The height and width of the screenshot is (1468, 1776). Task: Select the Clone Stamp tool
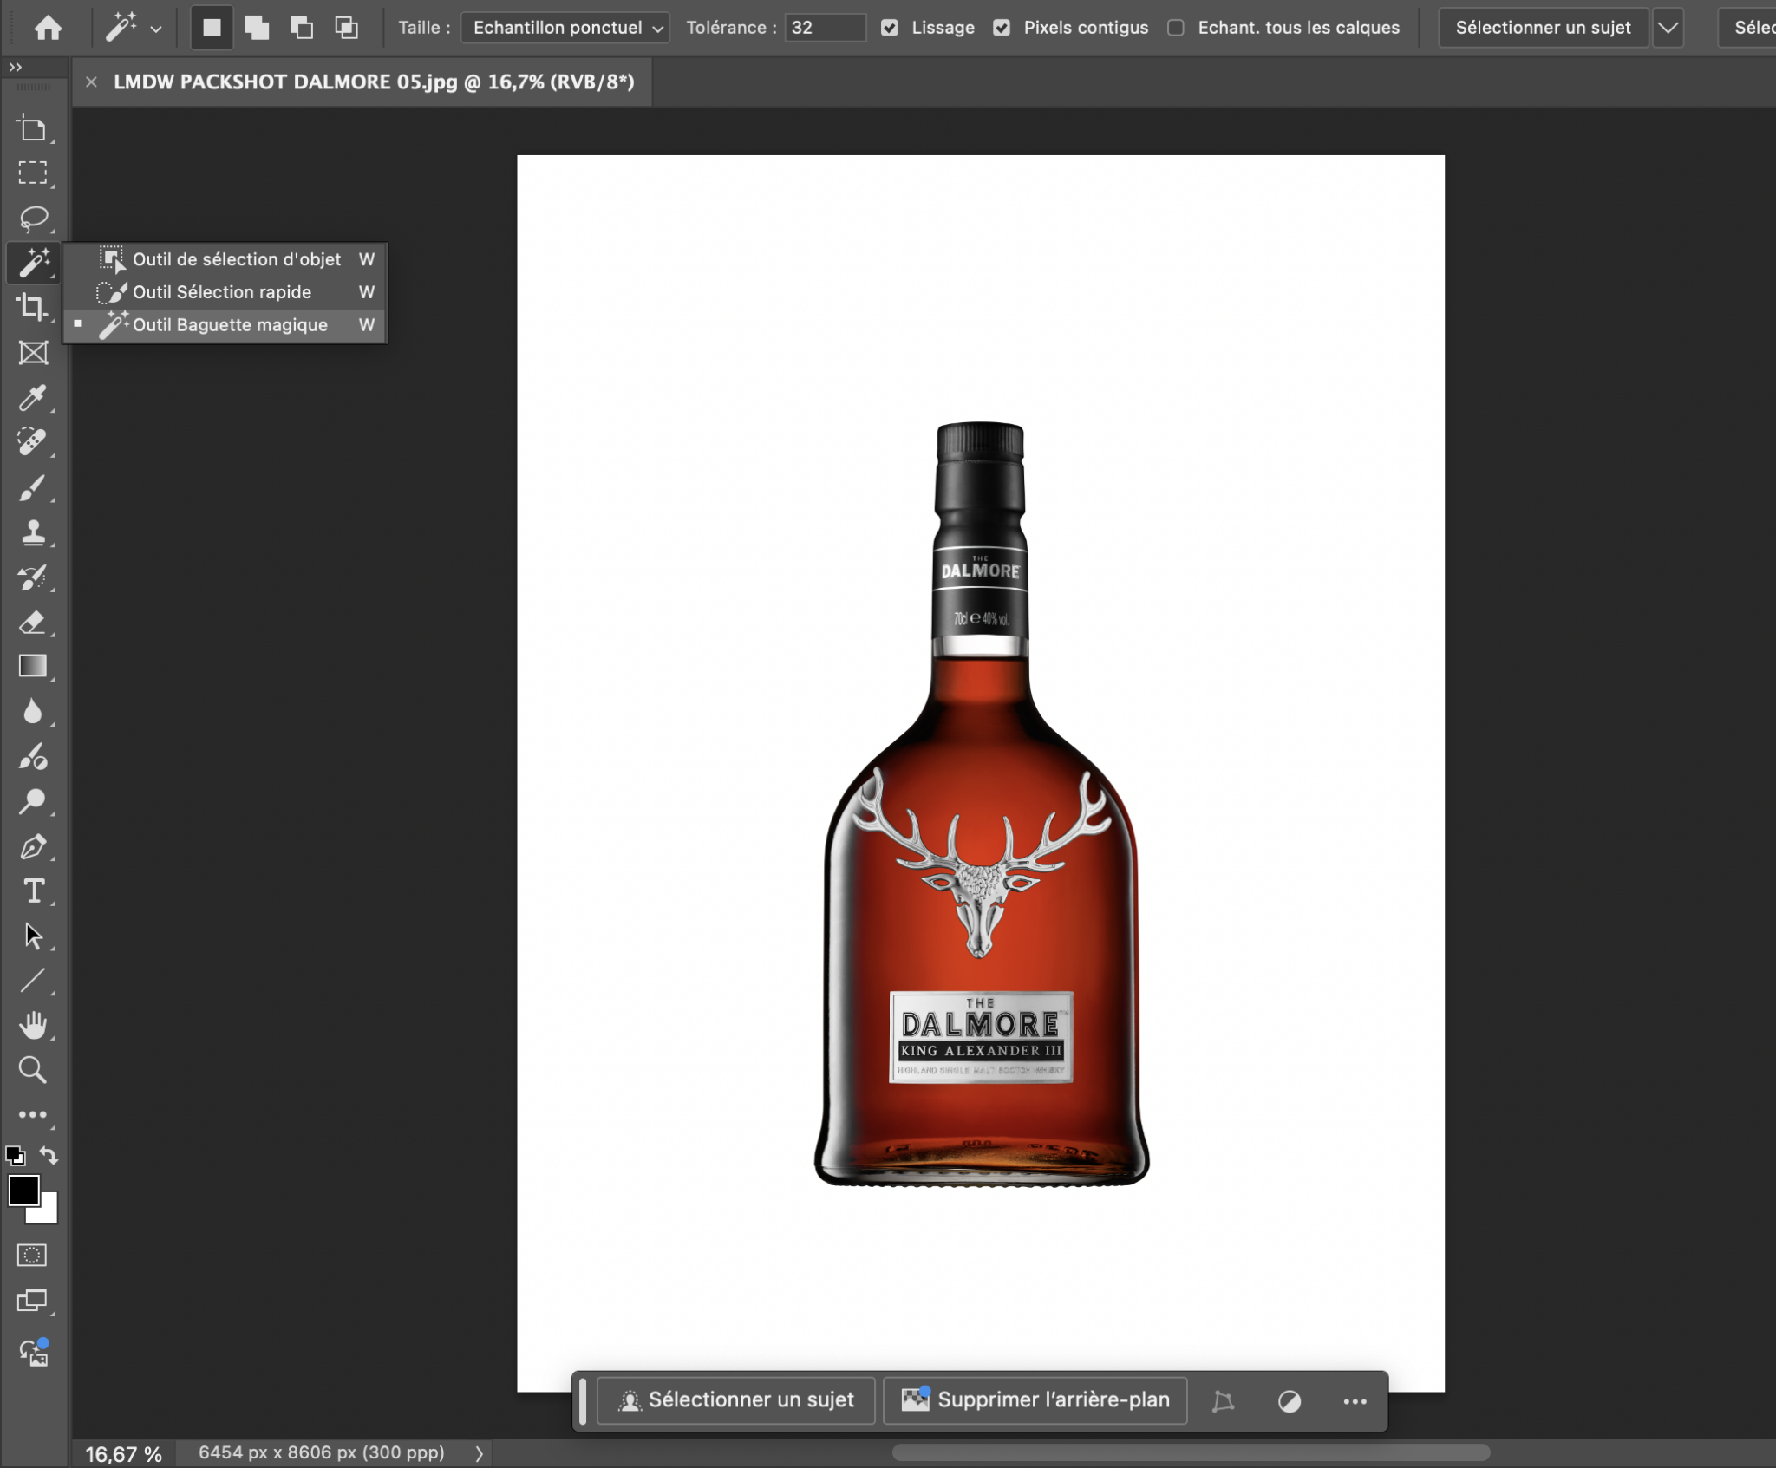point(33,532)
